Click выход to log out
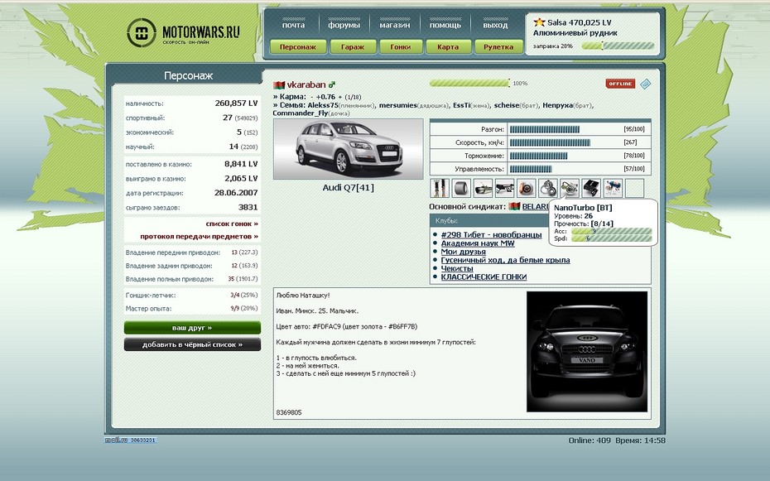This screenshot has width=770, height=481. coord(495,25)
